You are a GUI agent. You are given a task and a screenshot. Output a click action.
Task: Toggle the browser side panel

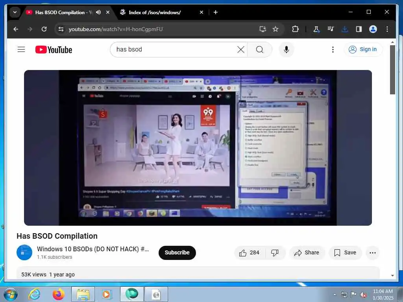(x=359, y=29)
